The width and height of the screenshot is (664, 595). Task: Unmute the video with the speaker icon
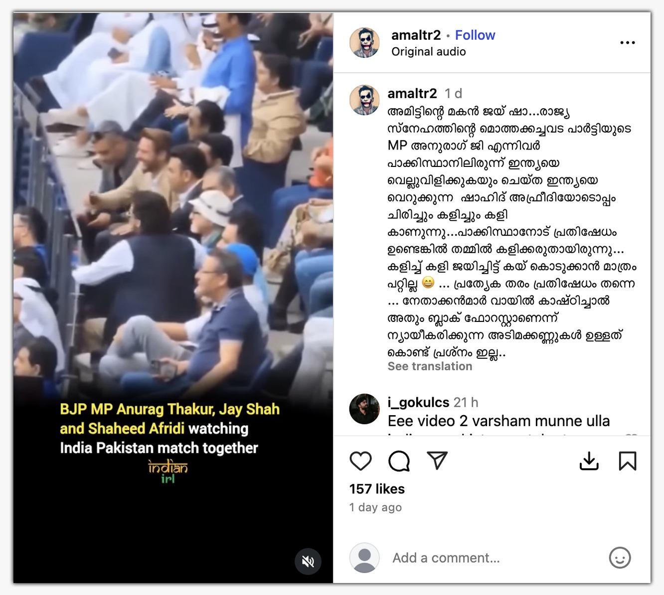click(x=308, y=562)
